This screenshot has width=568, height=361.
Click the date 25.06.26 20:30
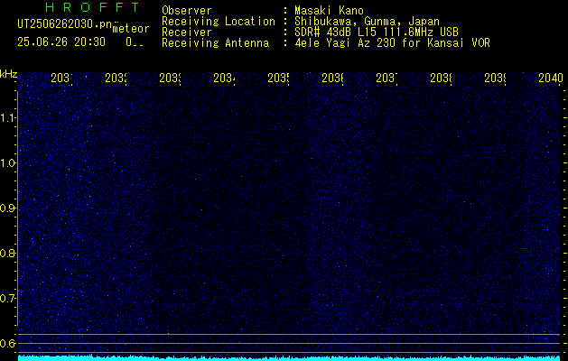pyautogui.click(x=61, y=42)
